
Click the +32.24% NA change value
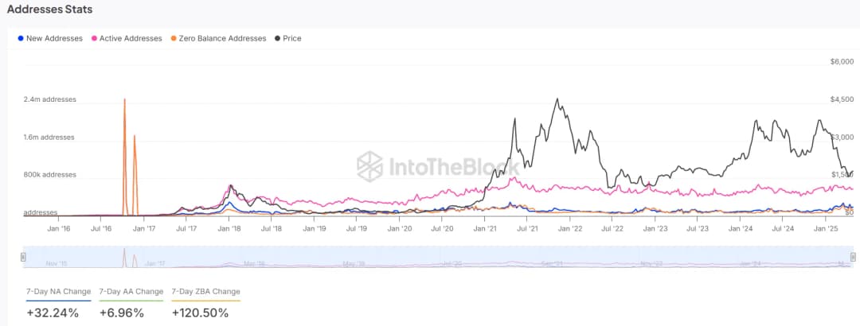tap(53, 312)
